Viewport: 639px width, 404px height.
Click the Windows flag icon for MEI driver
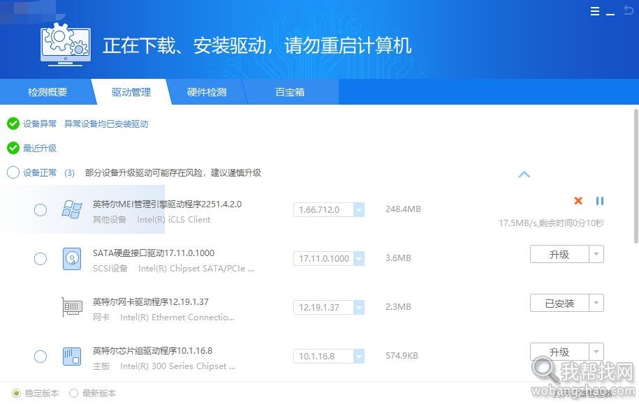(72, 210)
